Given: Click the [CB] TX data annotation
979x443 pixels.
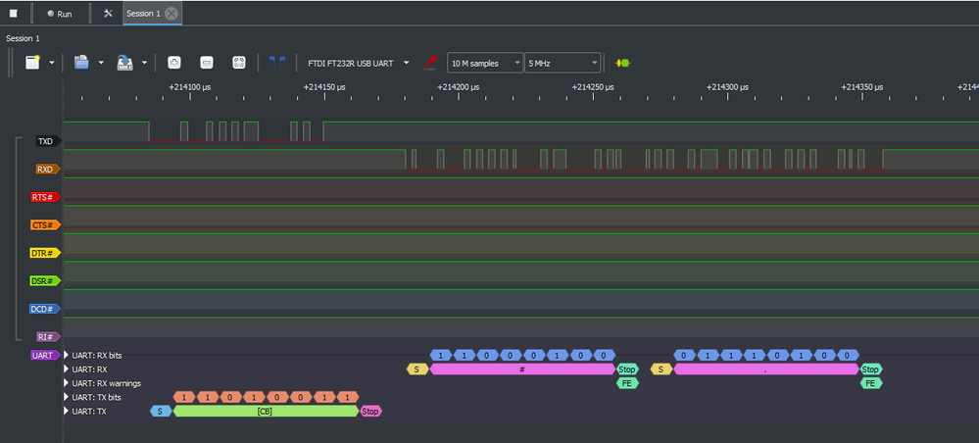Looking at the screenshot, I should tap(266, 411).
